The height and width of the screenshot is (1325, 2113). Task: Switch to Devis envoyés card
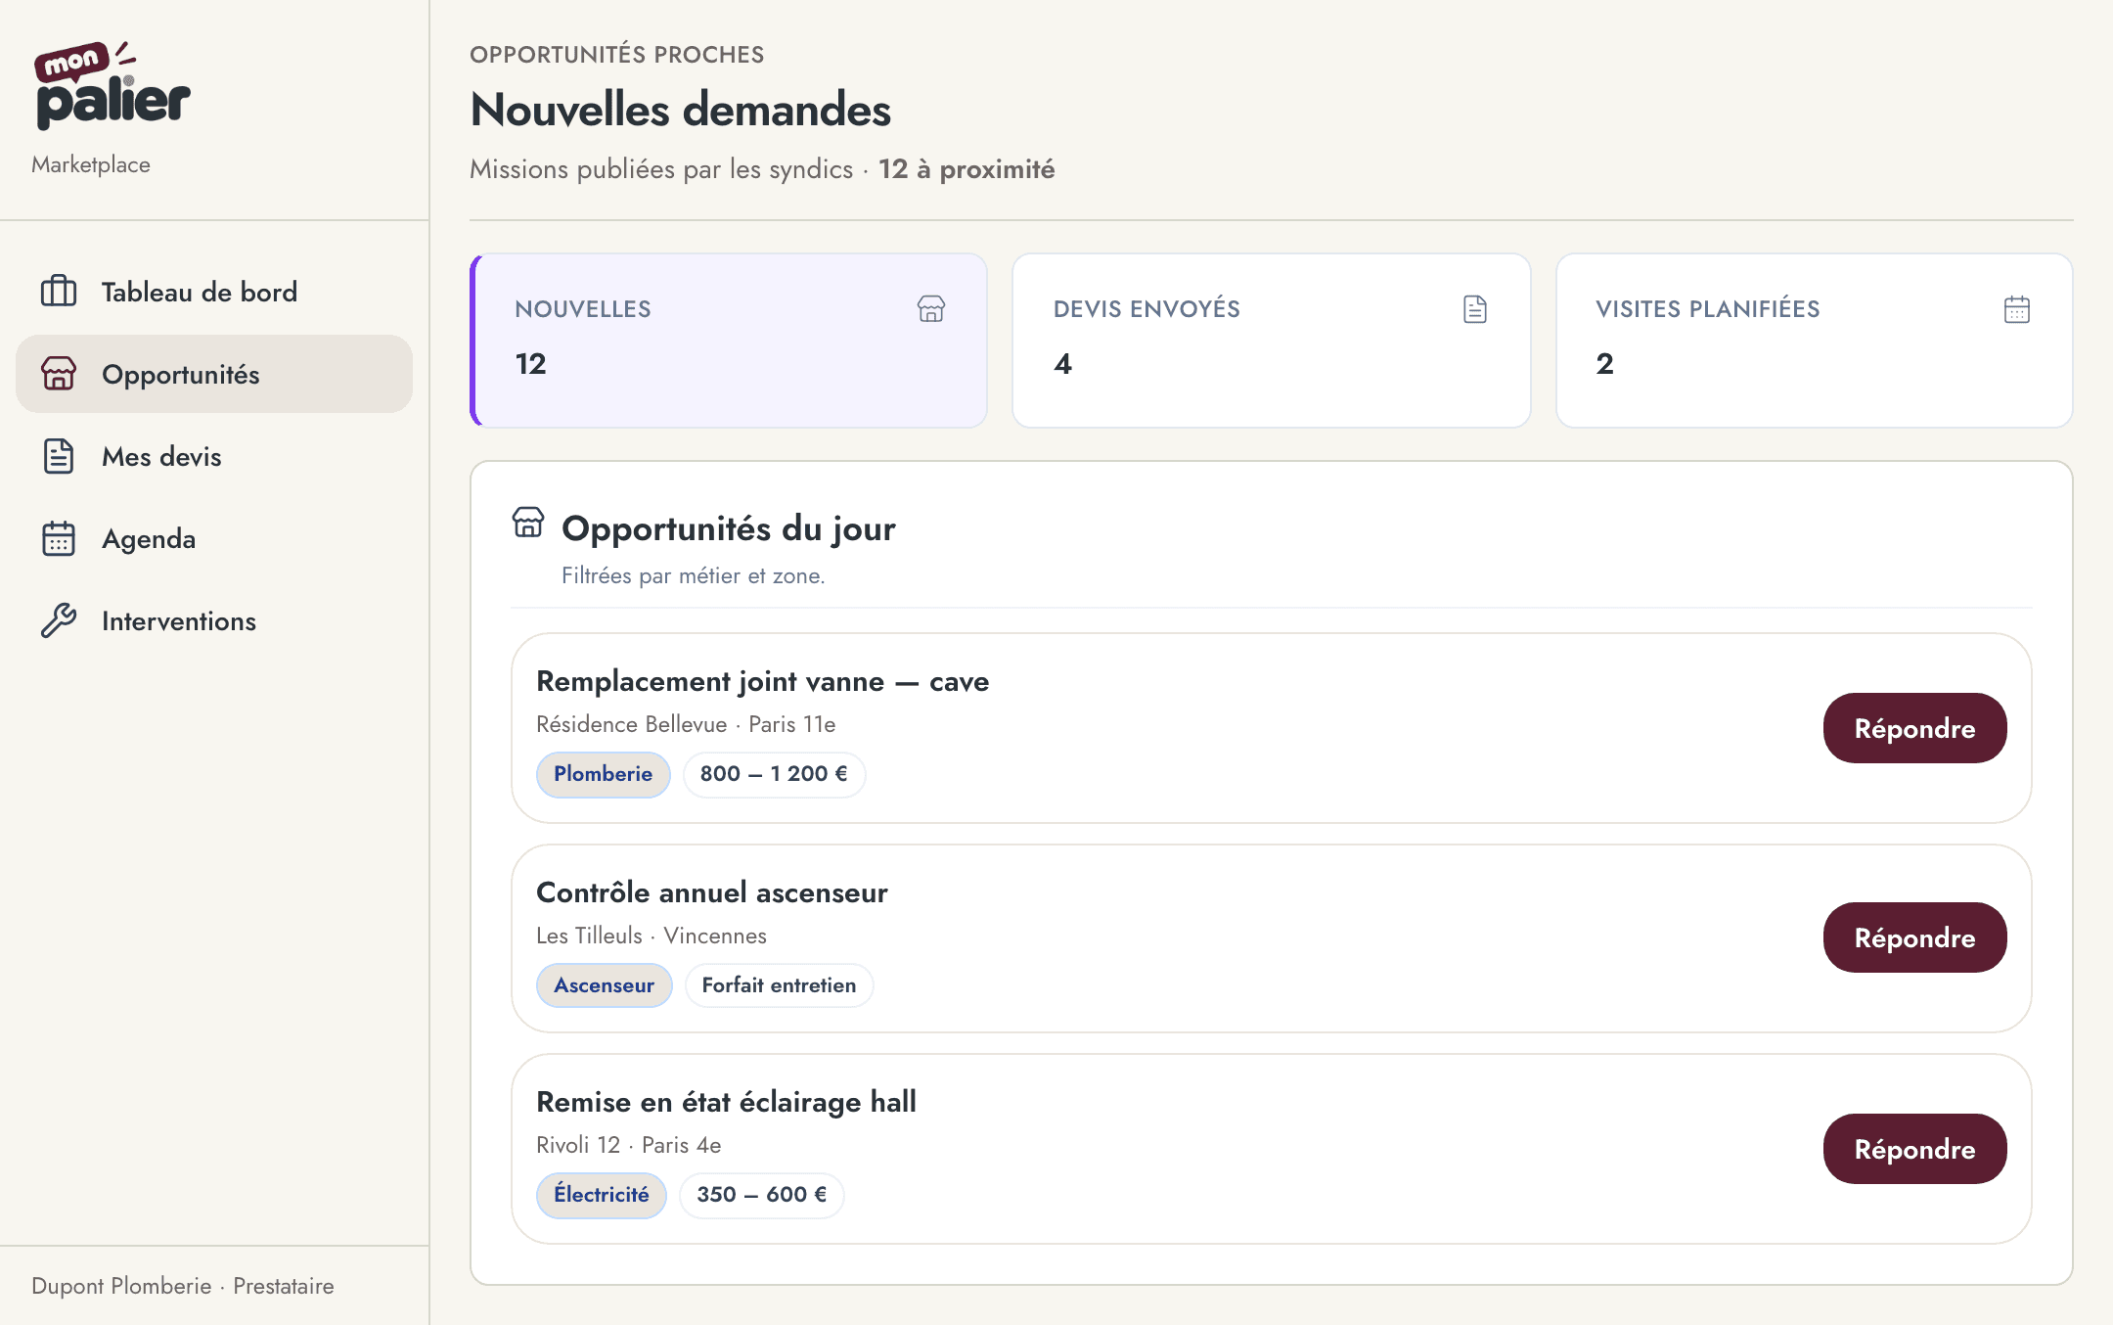pyautogui.click(x=1271, y=340)
